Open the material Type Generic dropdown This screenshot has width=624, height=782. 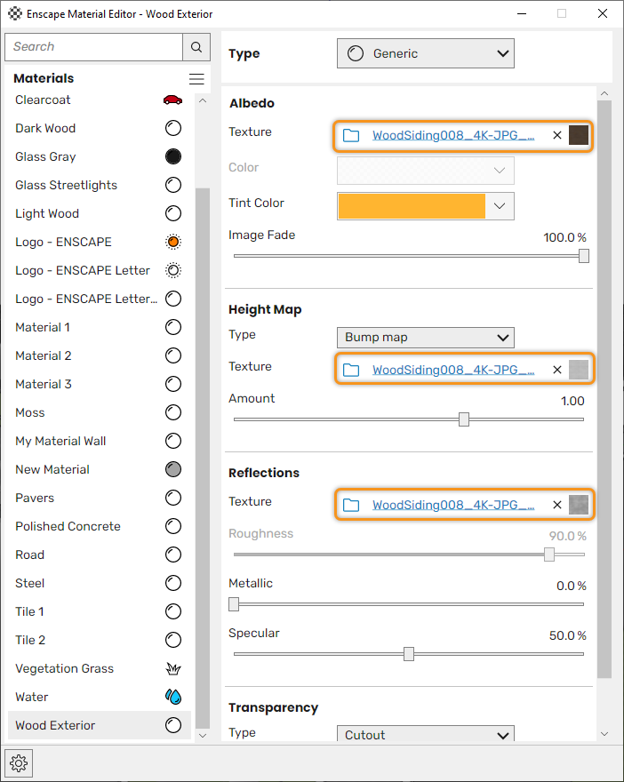(426, 53)
